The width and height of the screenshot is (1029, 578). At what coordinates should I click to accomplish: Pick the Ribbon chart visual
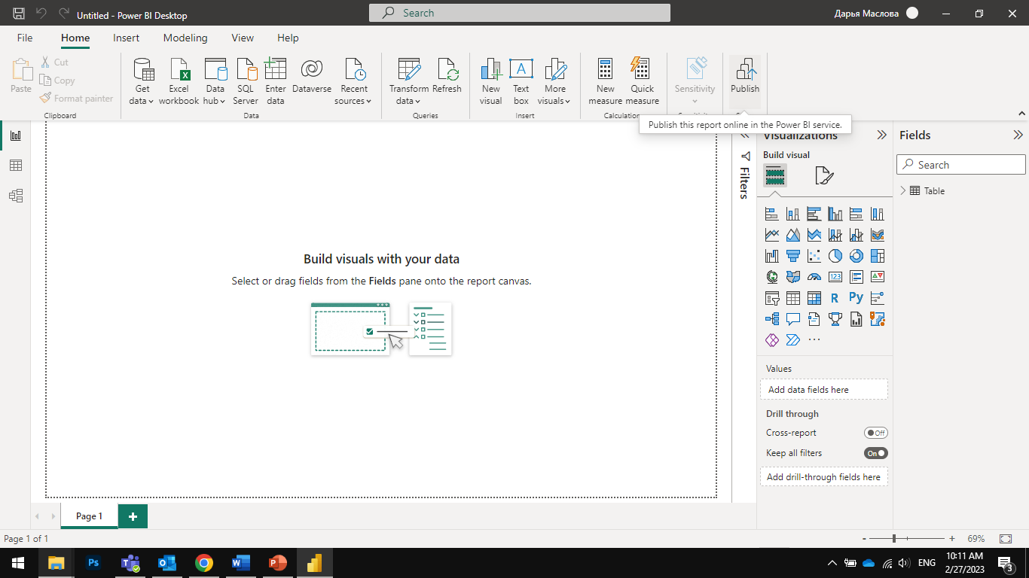coord(877,235)
